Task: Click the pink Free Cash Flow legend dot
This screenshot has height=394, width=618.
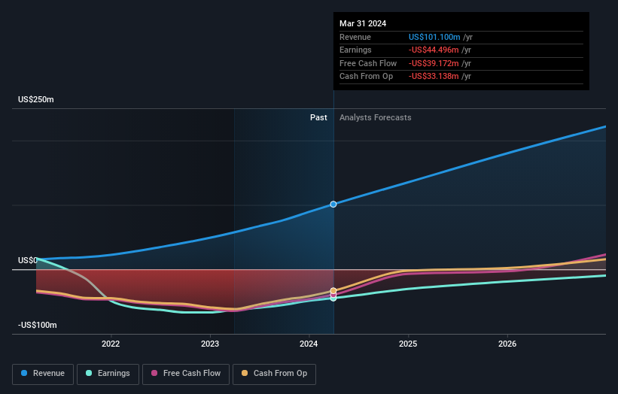Action: click(x=154, y=373)
